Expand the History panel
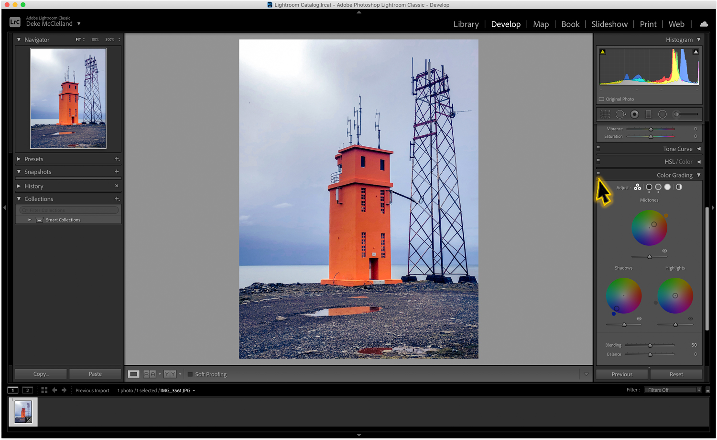 (x=18, y=186)
